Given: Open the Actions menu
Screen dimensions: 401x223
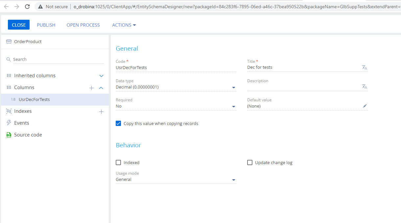Looking at the screenshot, I should 124,25.
